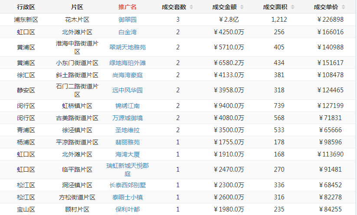Click the ￥3958.0万 amount cell
Viewport: 357px width, 215px height.
[229, 90]
